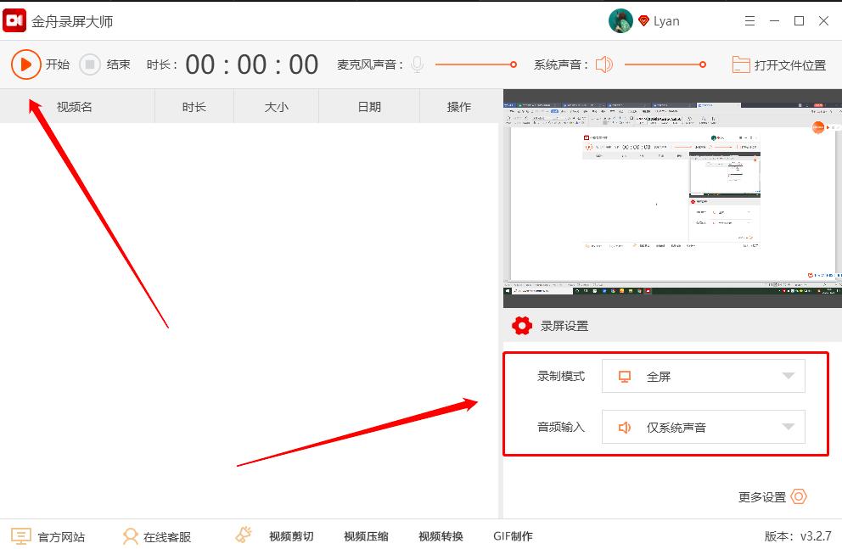This screenshot has height=549, width=842.
Task: Adjust the microphone volume slider handle
Action: point(514,64)
